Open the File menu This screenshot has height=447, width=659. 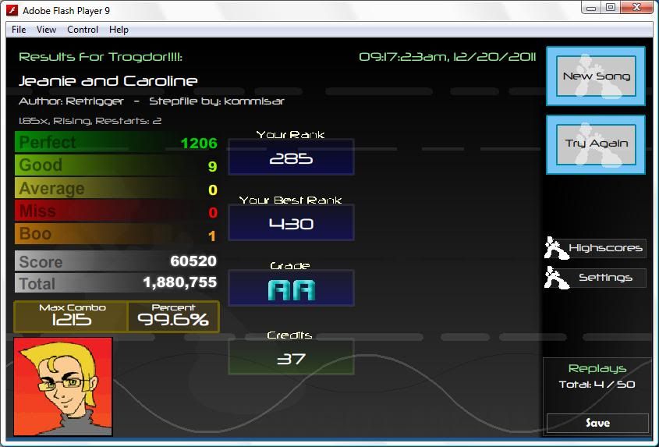[19, 30]
